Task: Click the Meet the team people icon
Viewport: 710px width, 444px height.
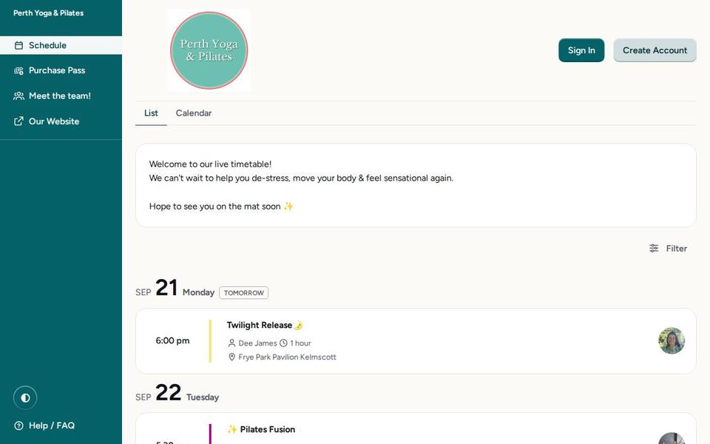Action: [x=18, y=96]
